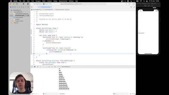Toggle the variables view pane button
Screen dimensions: 169x95
pyautogui.click(x=133, y=94)
